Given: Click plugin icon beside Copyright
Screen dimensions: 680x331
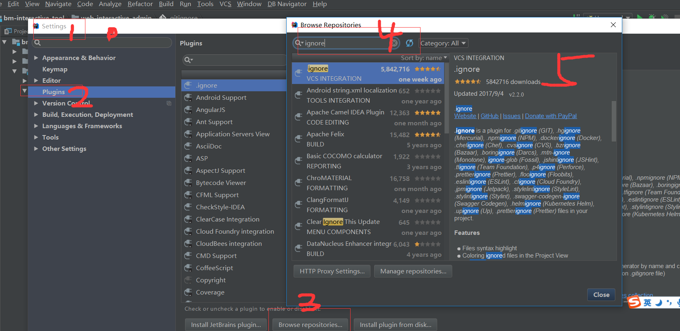Looking at the screenshot, I should (x=188, y=280).
